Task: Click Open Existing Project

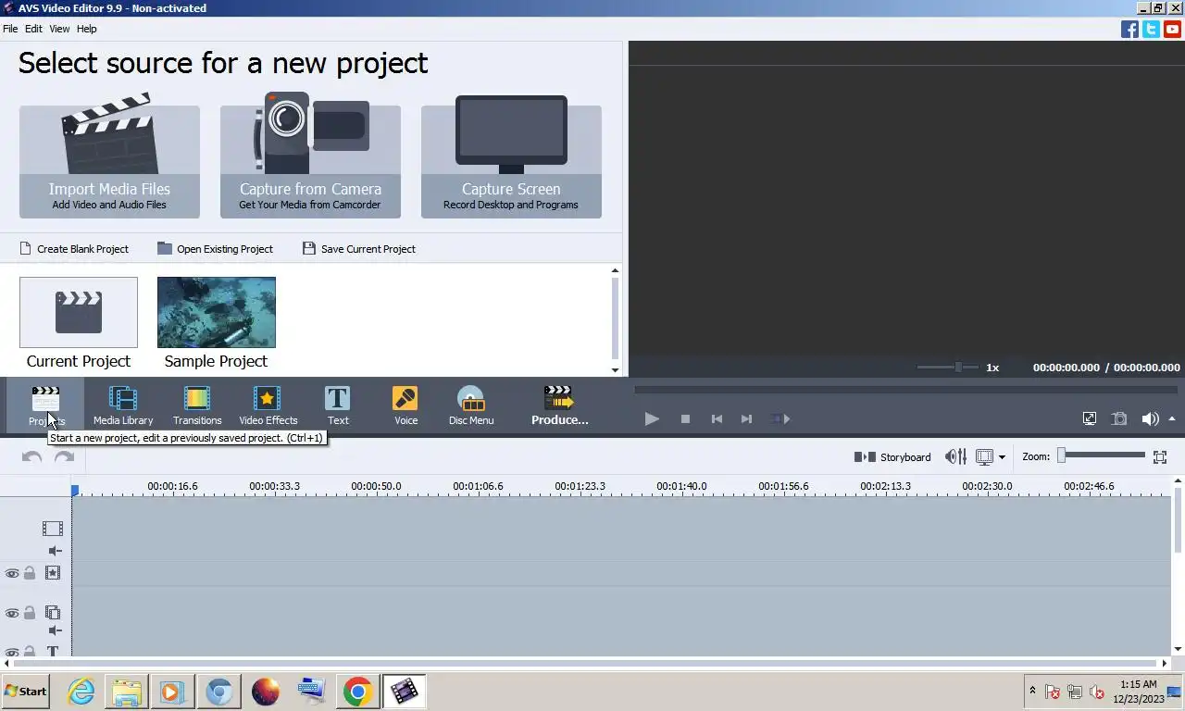Action: coord(215,249)
